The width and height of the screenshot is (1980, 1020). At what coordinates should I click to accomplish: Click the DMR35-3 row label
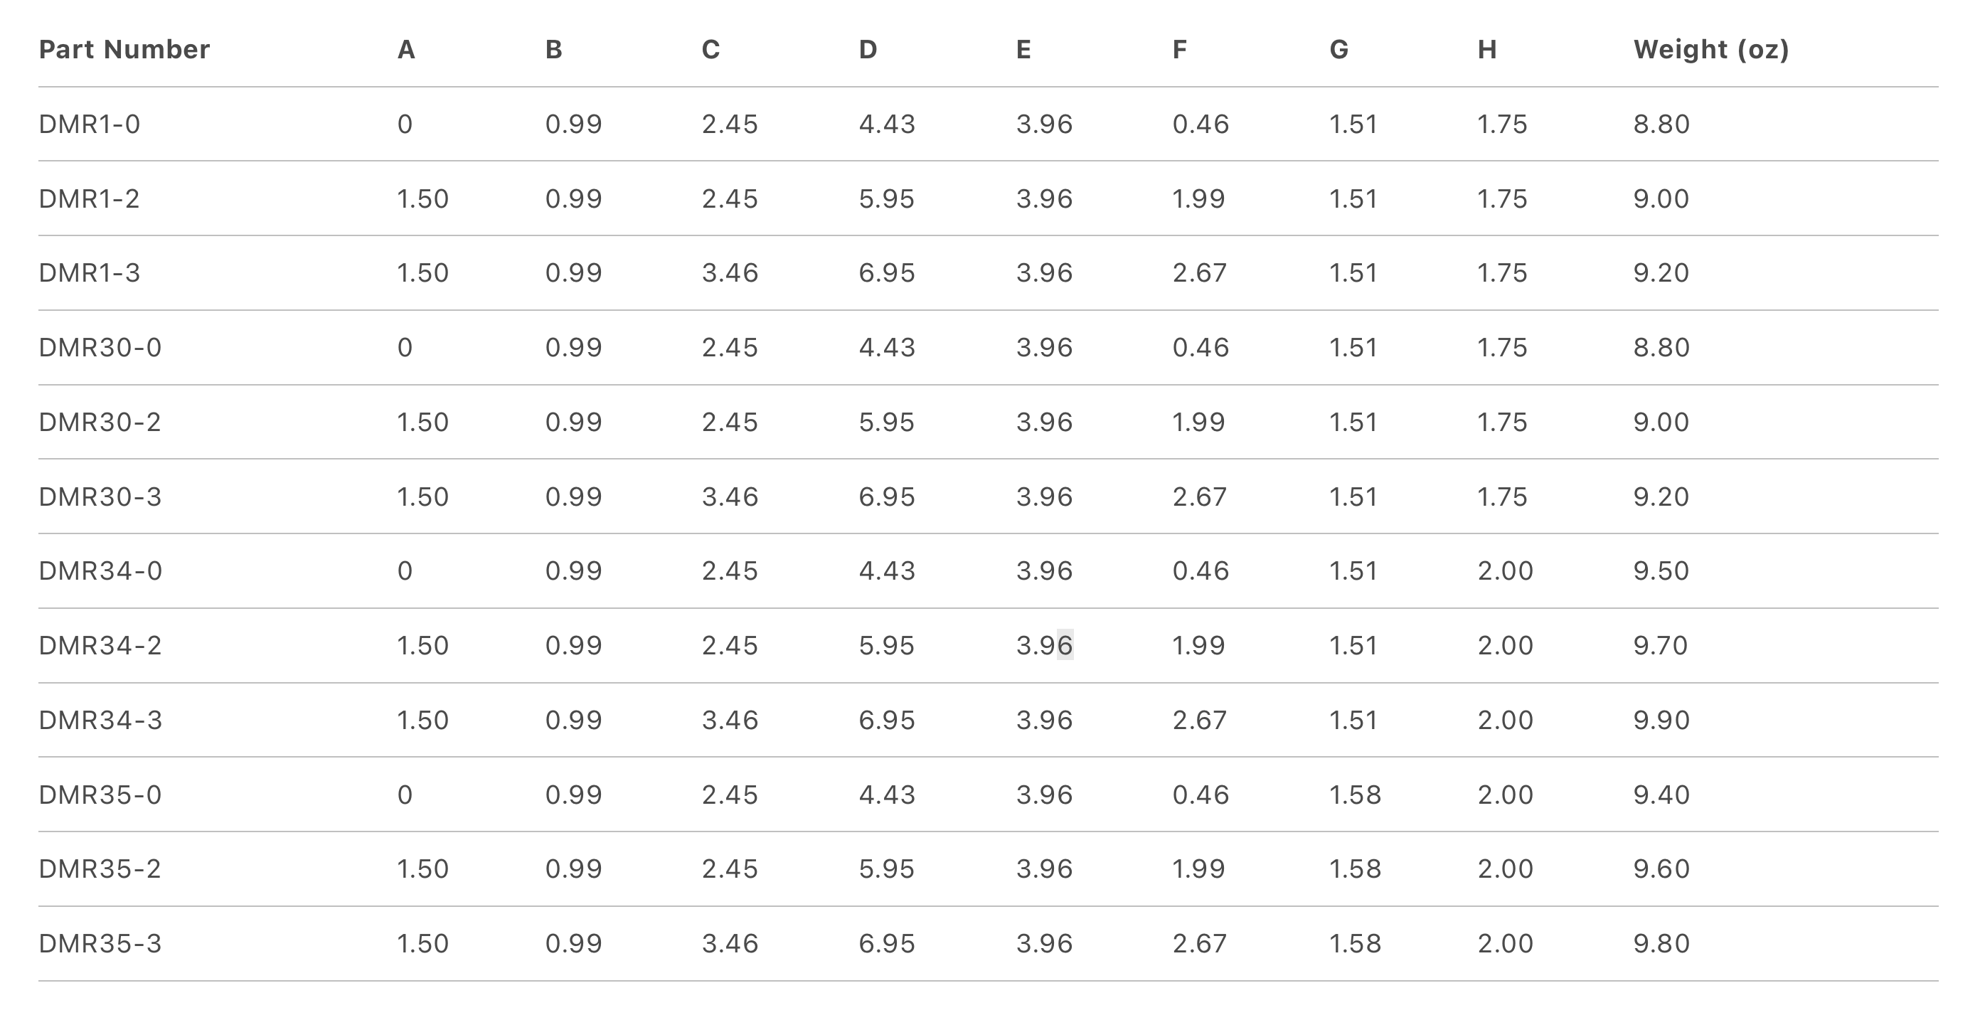click(x=100, y=943)
